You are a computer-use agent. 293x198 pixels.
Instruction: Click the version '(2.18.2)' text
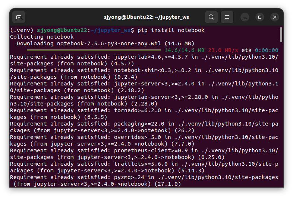(x=131, y=91)
